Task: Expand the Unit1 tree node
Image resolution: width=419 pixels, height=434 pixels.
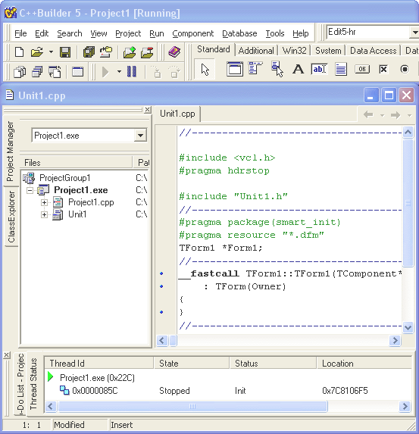Action: click(x=44, y=214)
